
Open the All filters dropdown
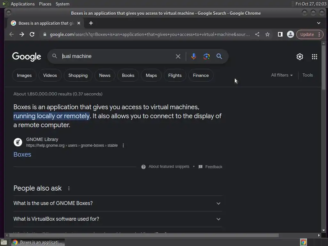tap(282, 75)
